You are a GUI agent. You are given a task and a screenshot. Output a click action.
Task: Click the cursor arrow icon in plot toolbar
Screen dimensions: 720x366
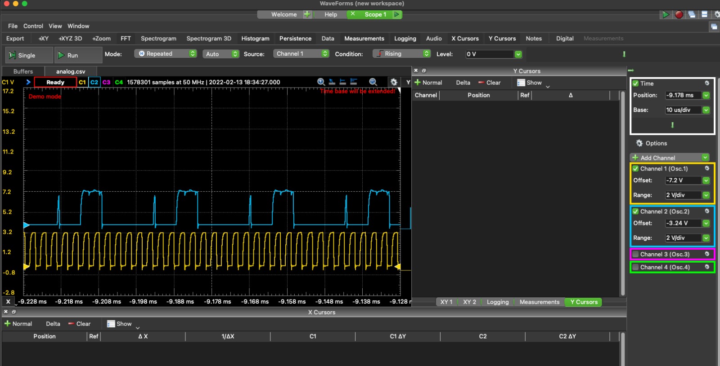click(332, 82)
